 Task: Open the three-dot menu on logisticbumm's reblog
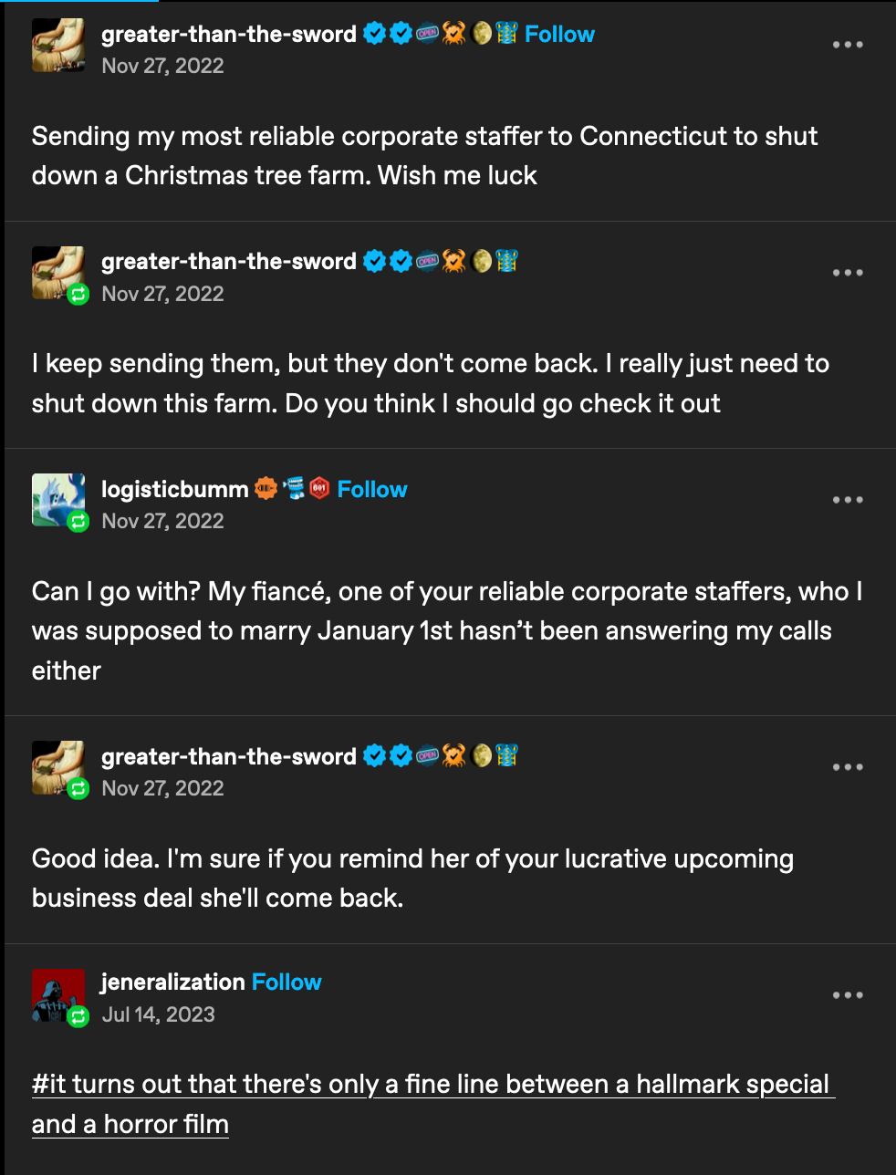[x=848, y=500]
